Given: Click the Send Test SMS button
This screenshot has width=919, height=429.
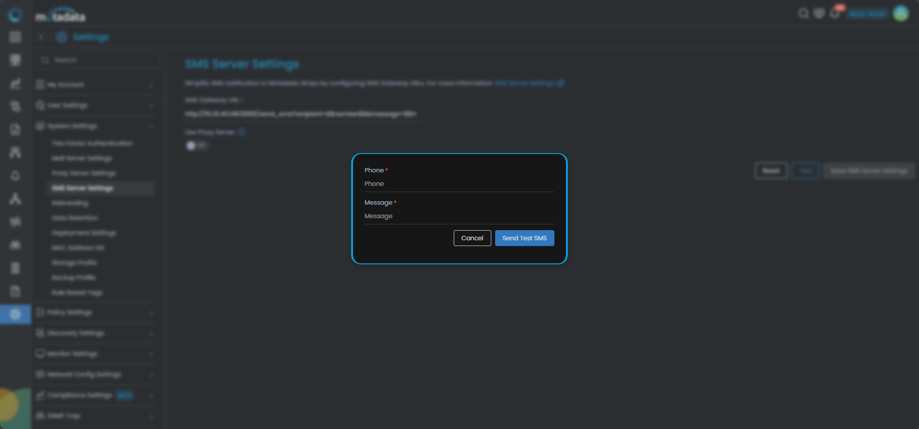Looking at the screenshot, I should tap(524, 238).
